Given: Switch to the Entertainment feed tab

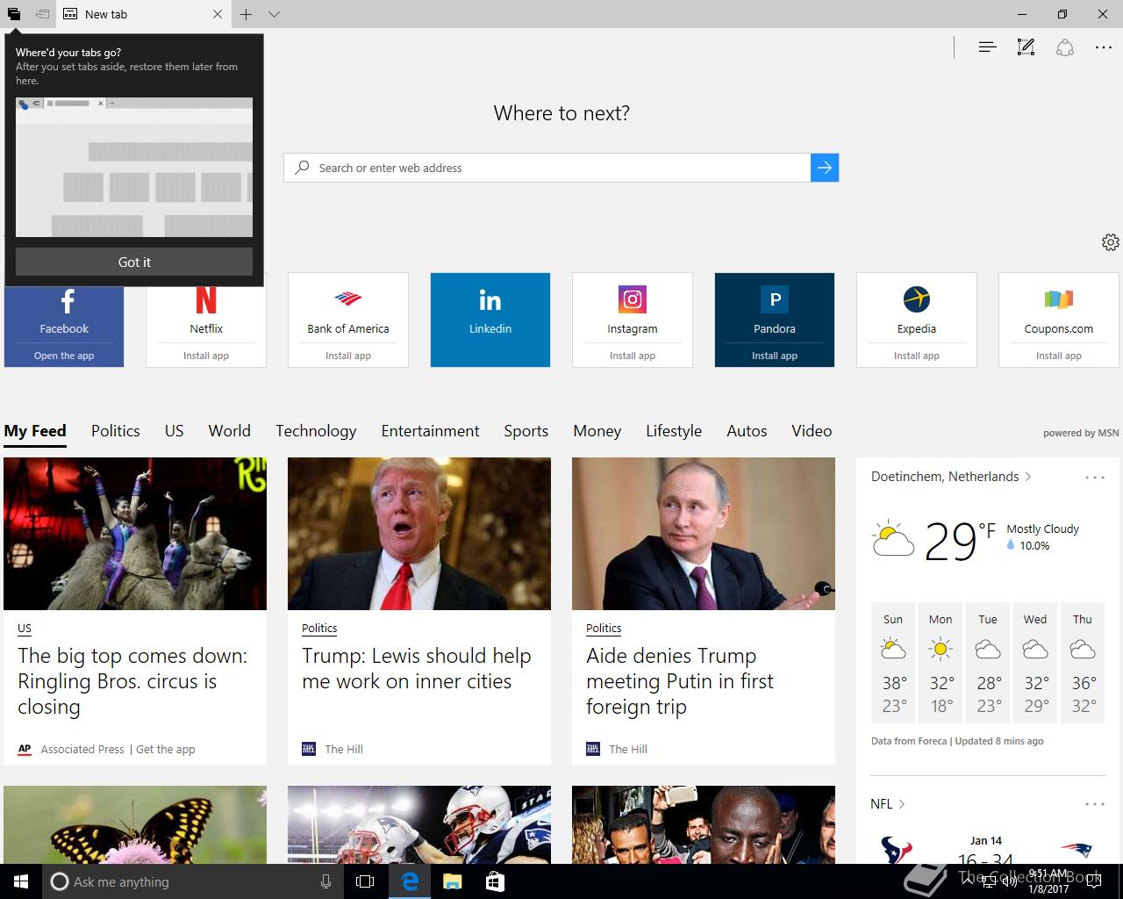Looking at the screenshot, I should point(431,431).
